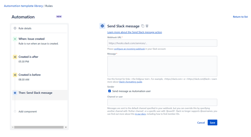Click the Return to list link
The height and width of the screenshot is (137, 251).
240,17
